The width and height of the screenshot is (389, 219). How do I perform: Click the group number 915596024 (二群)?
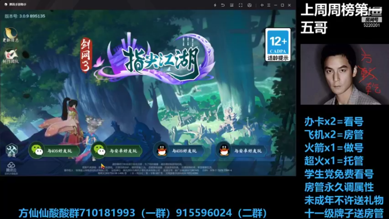[x=221, y=213]
